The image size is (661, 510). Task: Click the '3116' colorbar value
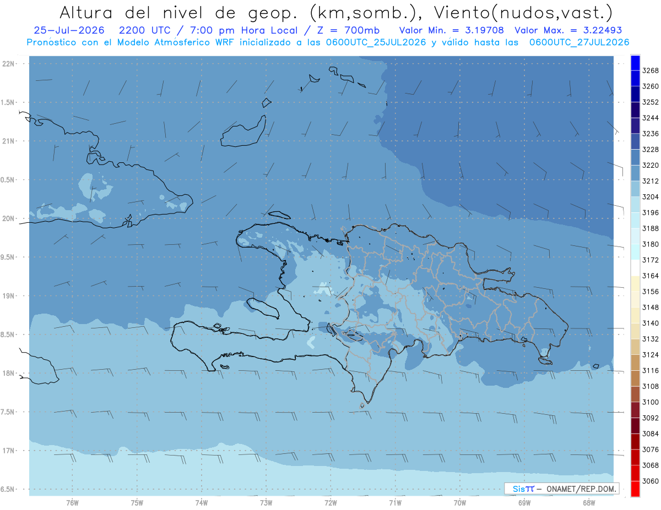click(x=651, y=371)
